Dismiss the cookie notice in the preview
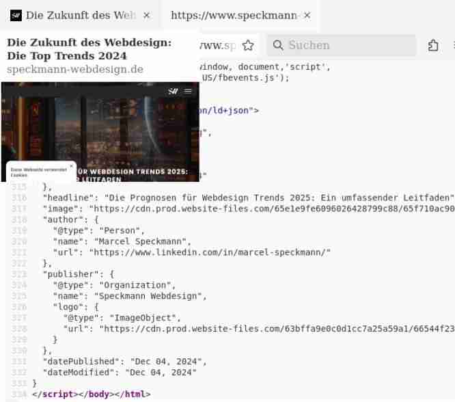This screenshot has height=402, width=455. click(71, 165)
